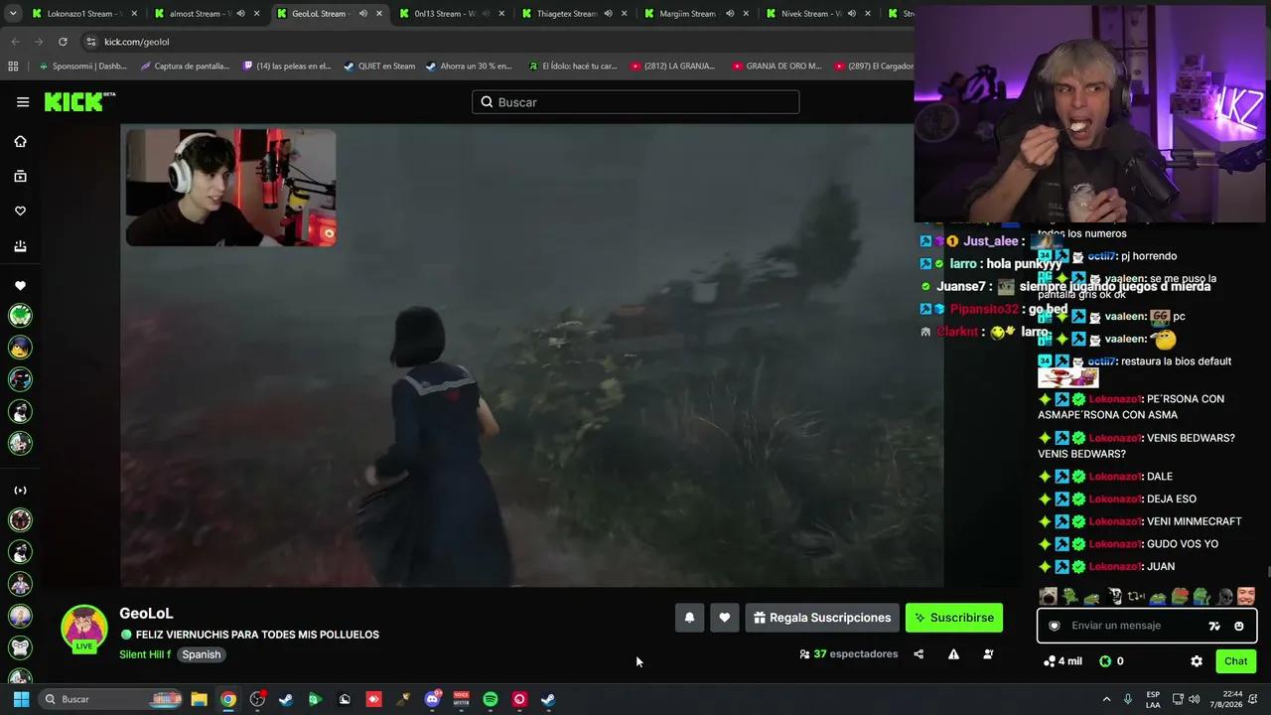The height and width of the screenshot is (715, 1271).
Task: Open the Following heart icon in sidebar
Action: tap(20, 211)
